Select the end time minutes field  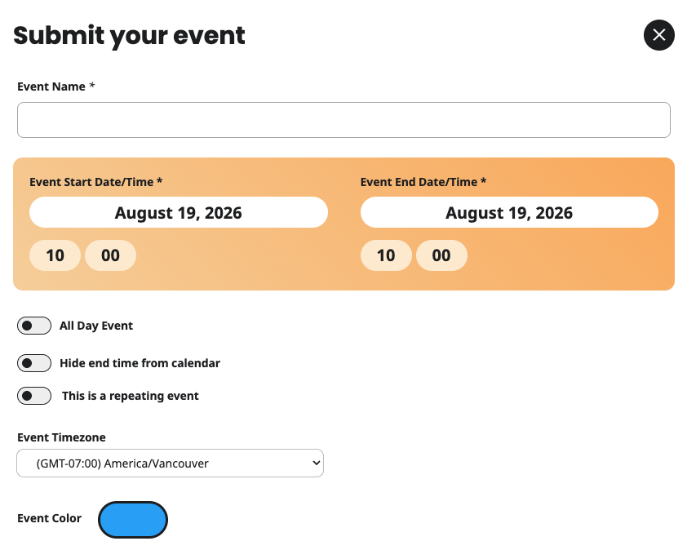(x=441, y=255)
